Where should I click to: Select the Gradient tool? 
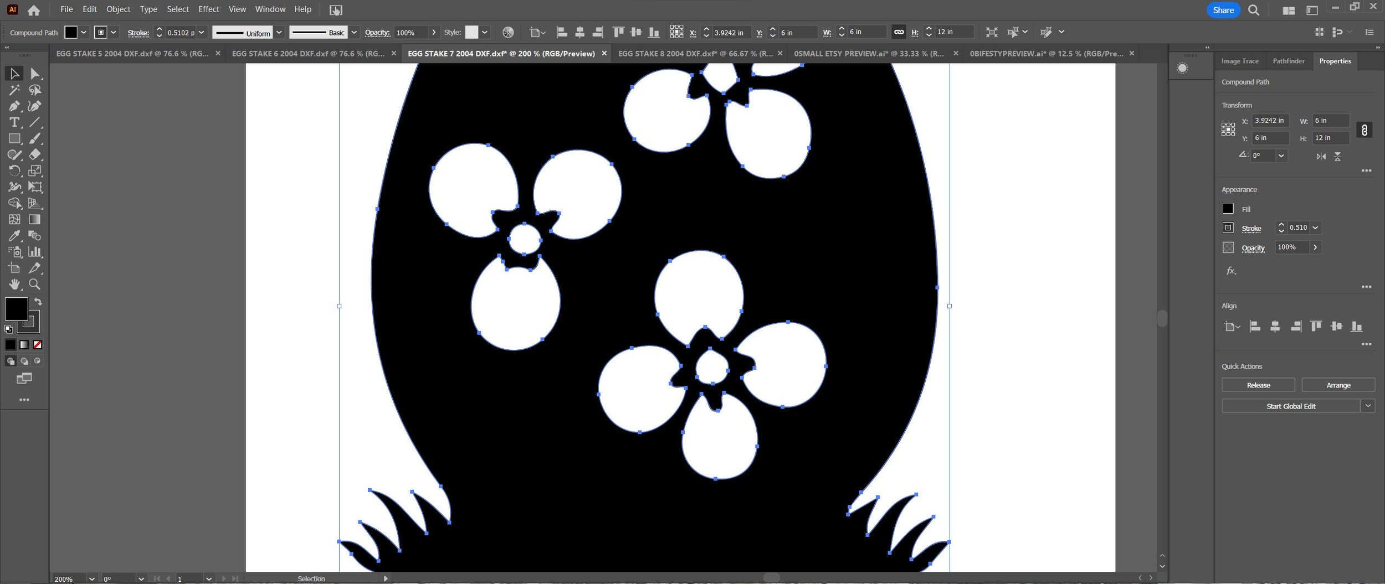(x=35, y=220)
